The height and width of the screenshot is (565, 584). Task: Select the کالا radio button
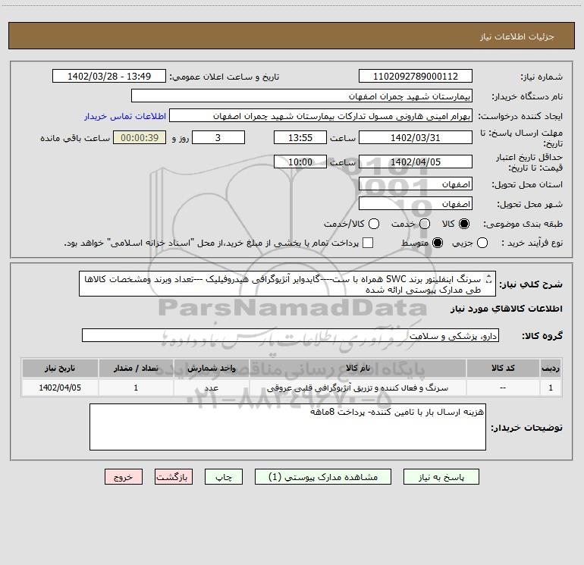pos(464,224)
